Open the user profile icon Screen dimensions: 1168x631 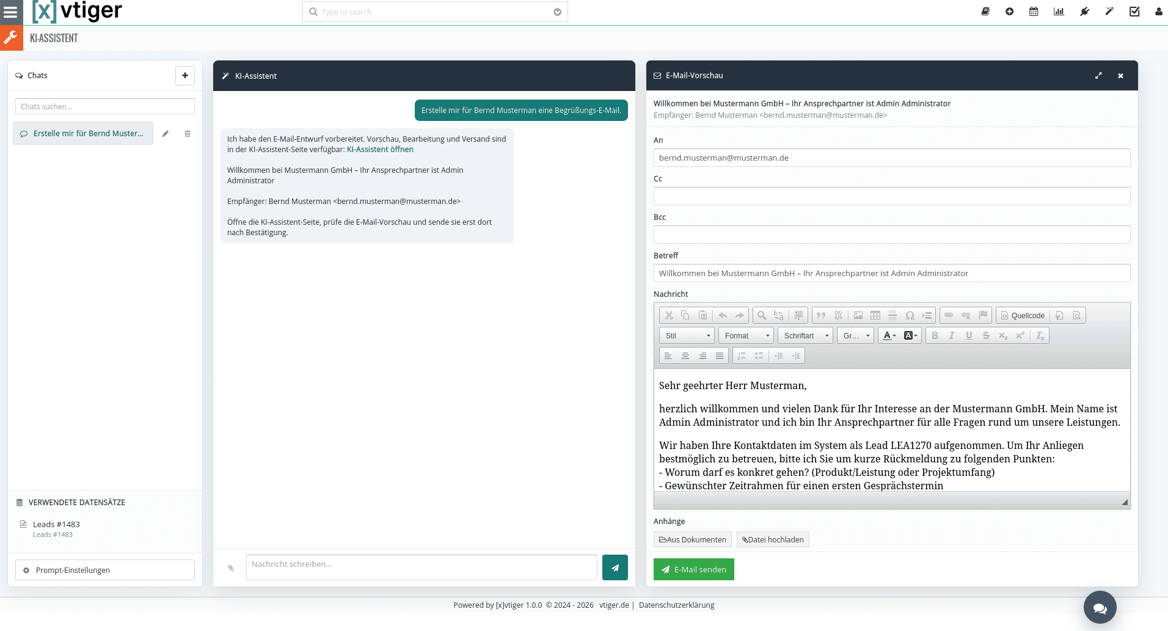1159,12
